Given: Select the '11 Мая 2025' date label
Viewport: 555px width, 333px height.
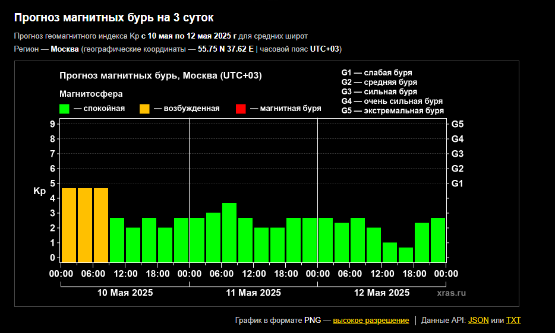Looking at the screenshot, I should 254,293.
